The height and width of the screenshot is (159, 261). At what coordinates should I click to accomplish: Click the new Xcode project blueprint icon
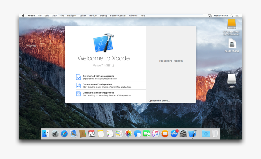(78, 85)
